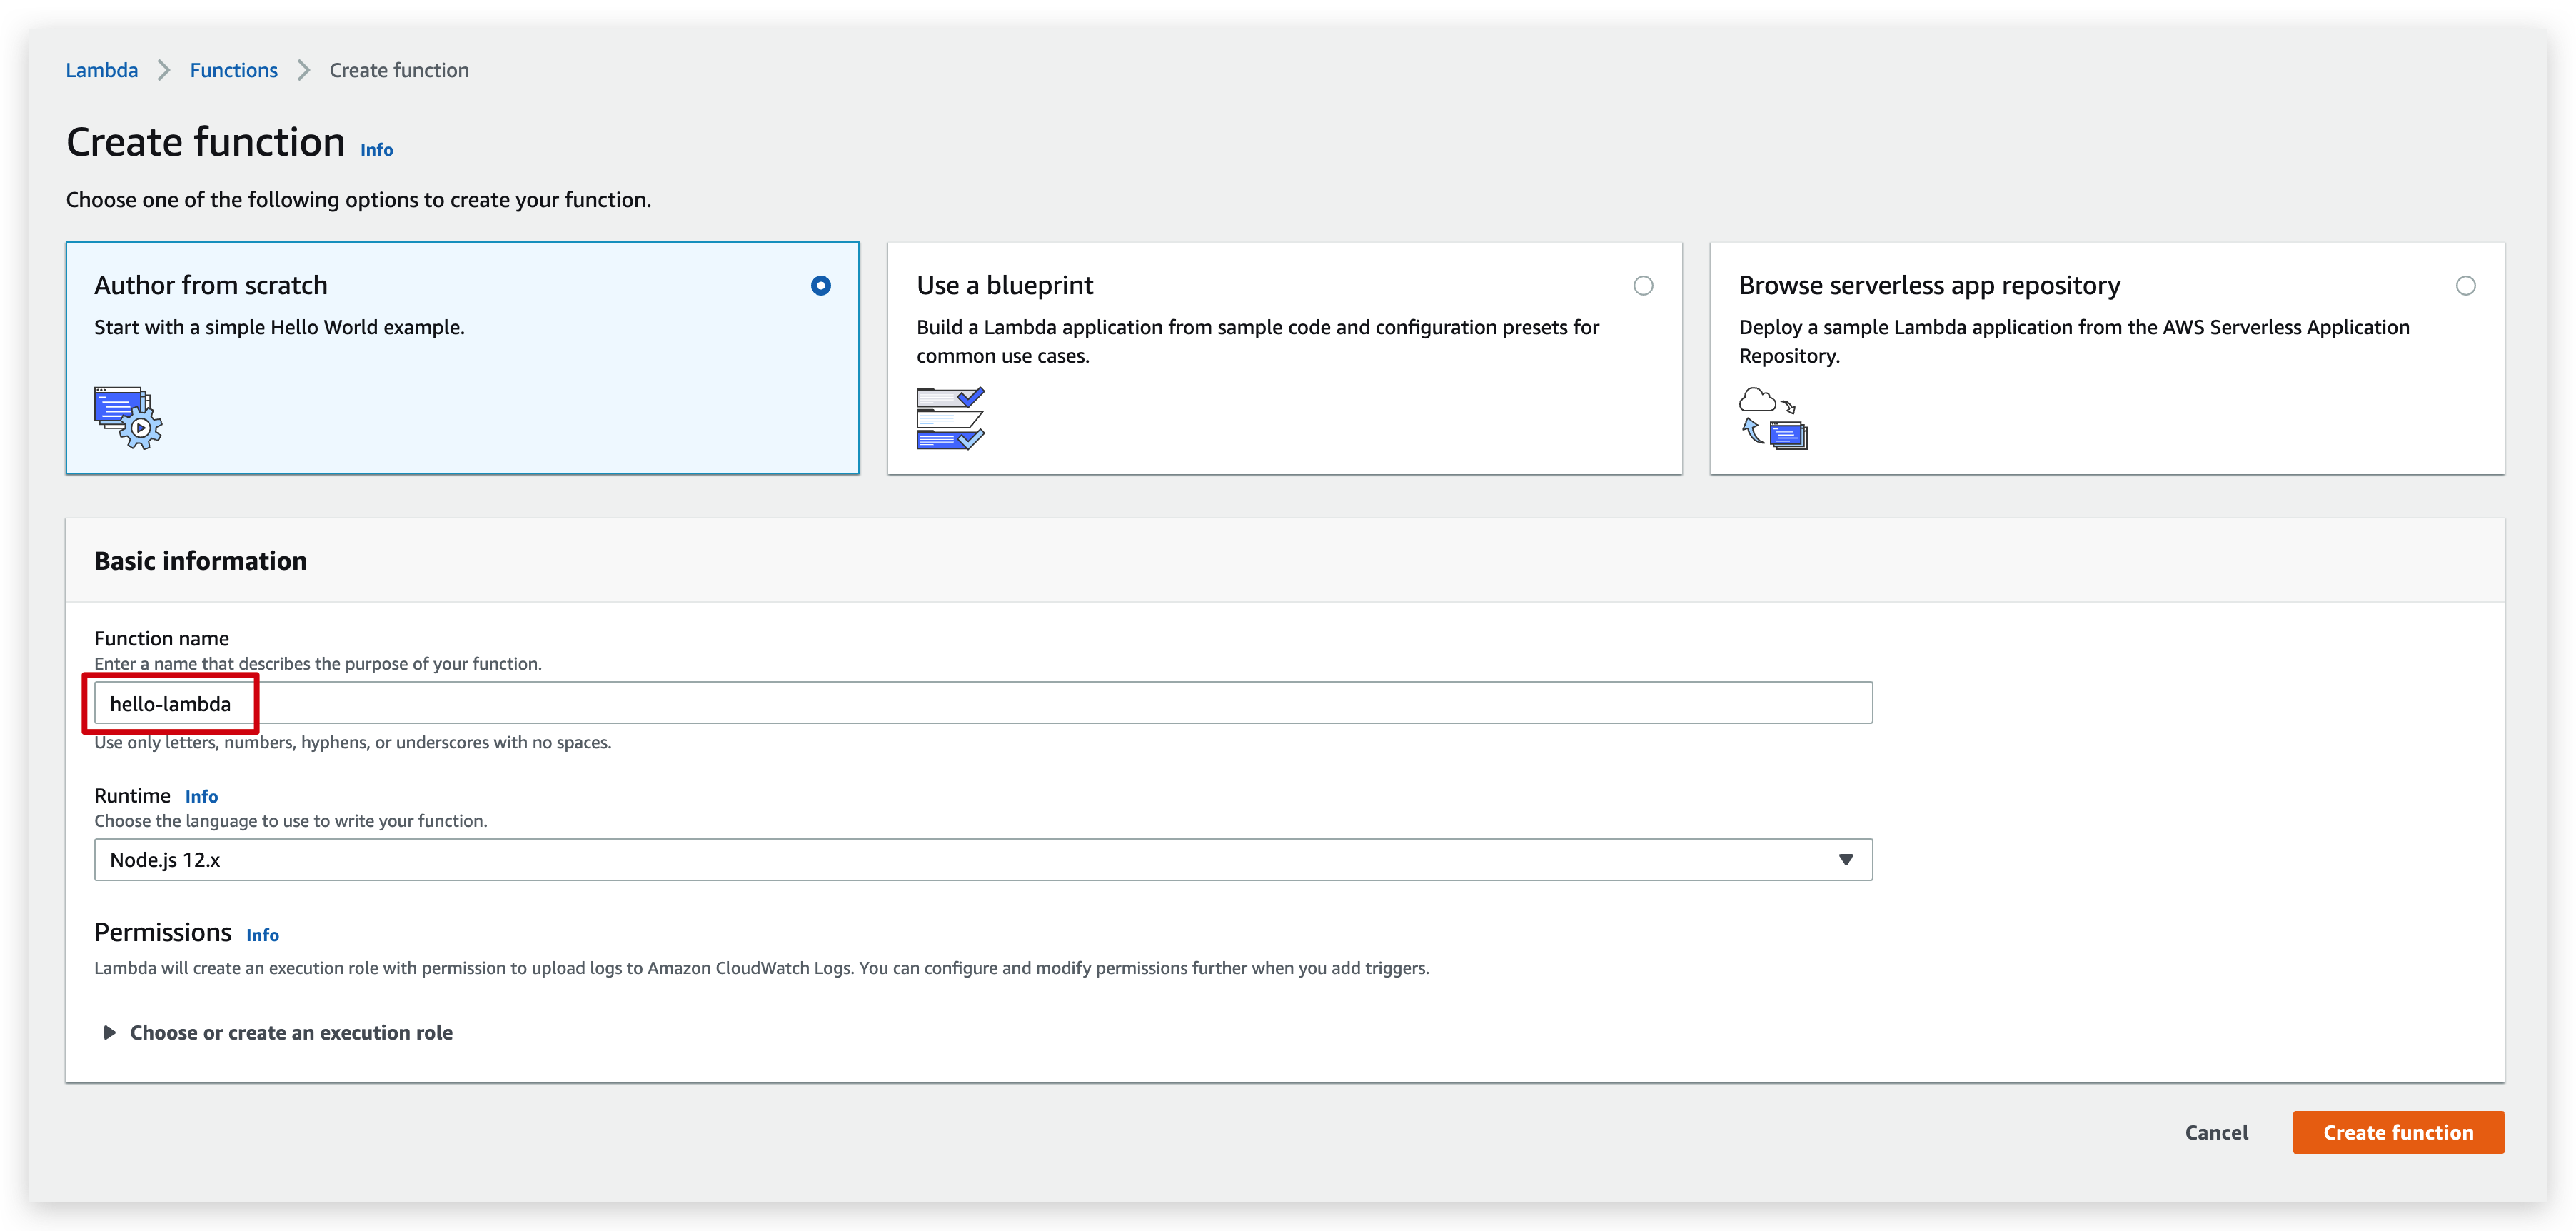Click the breadcrumb chevron after Lambda
Screen dimensions: 2576x1231
[164, 70]
